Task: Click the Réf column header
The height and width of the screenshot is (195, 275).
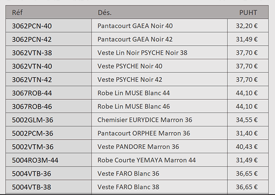Action: coord(18,12)
